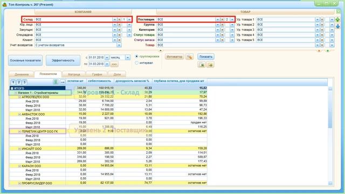
Task: Click the Основные показатели button
Action: point(25,60)
